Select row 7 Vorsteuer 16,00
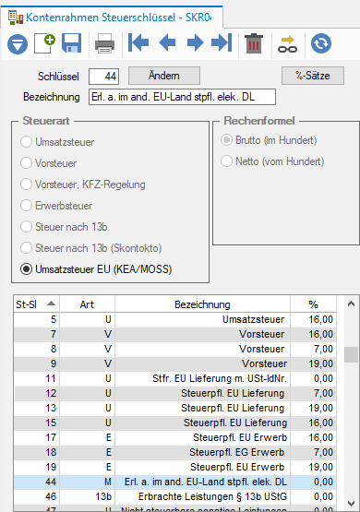This screenshot has width=360, height=512. point(174,334)
